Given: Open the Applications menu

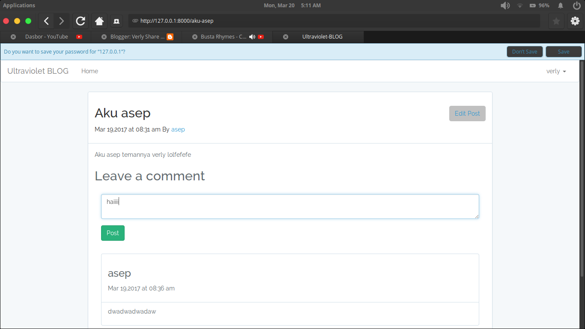Looking at the screenshot, I should click(19, 6).
